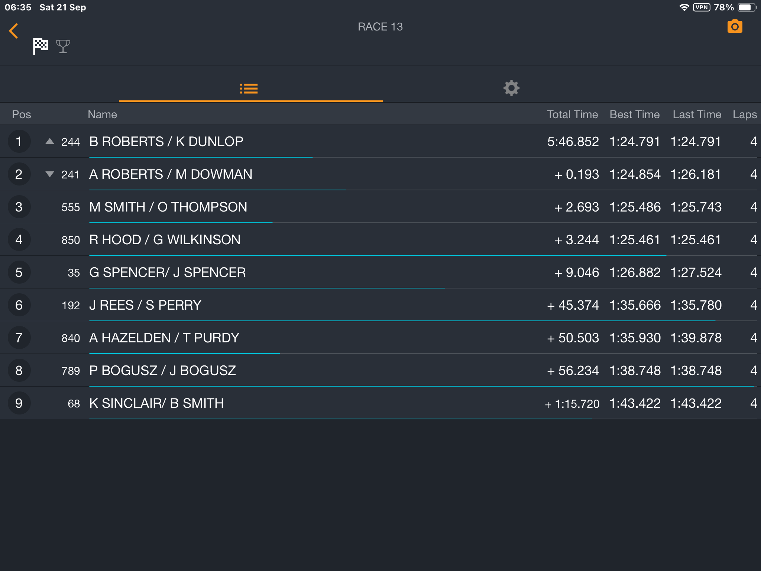This screenshot has width=761, height=571.
Task: Sort by the Pos column header
Action: [x=22, y=114]
